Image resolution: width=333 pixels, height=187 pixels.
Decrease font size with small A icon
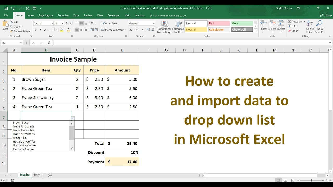tap(71, 23)
